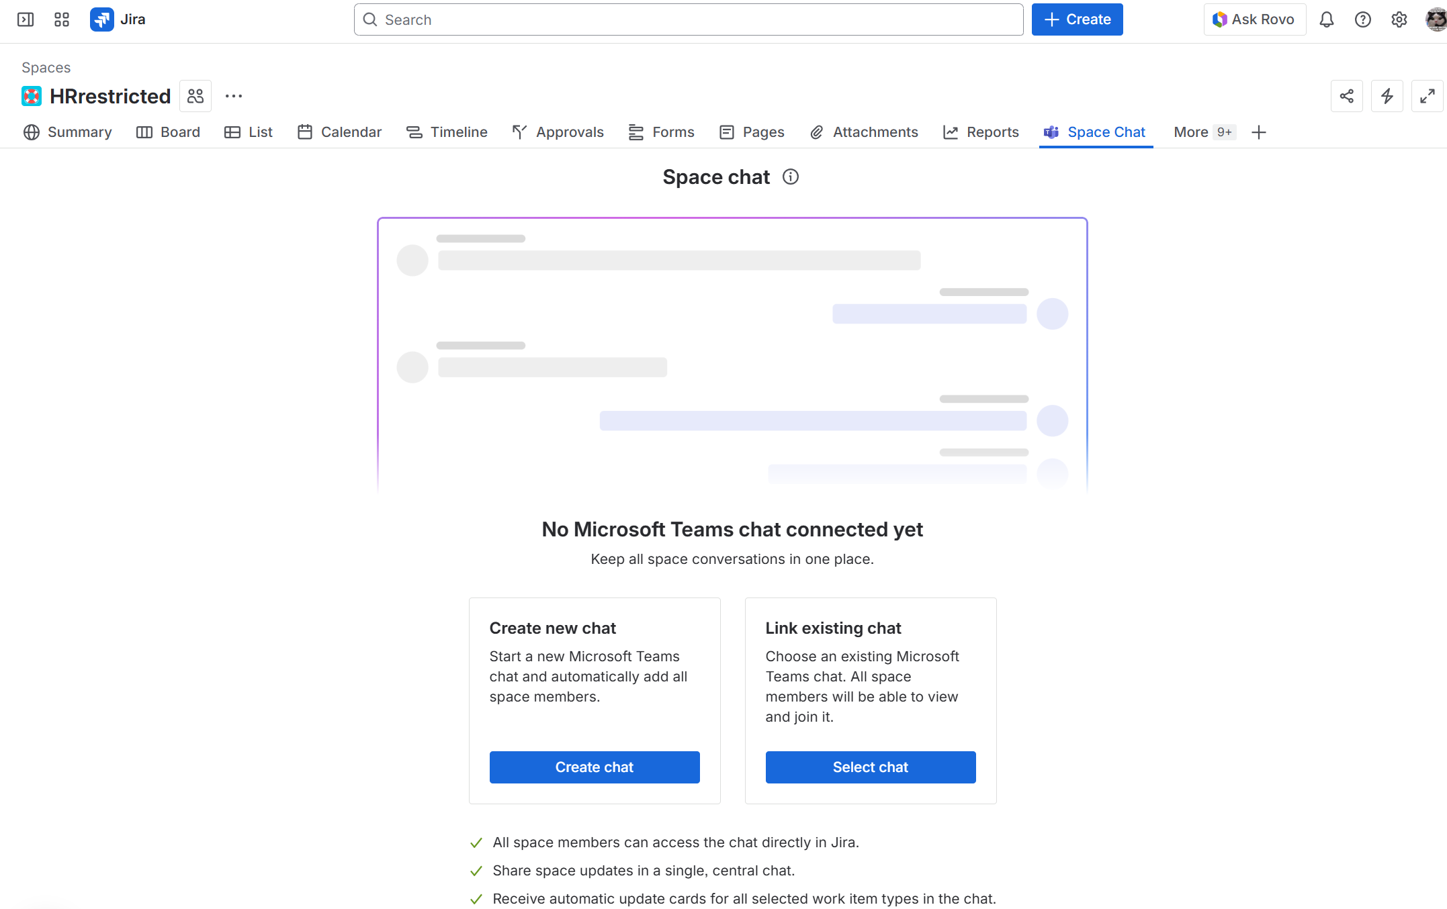Screen dimensions: 1447x909
Task: Open automation lightning bolt icon
Action: tap(1387, 96)
